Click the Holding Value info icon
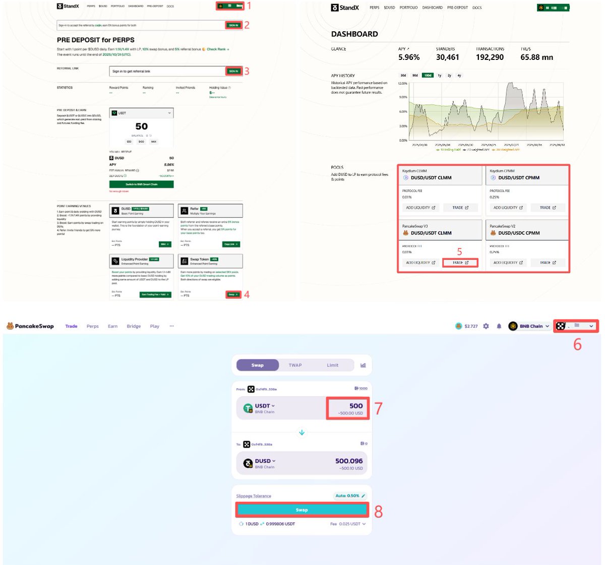Image resolution: width=605 pixels, height=565 pixels. click(x=230, y=88)
